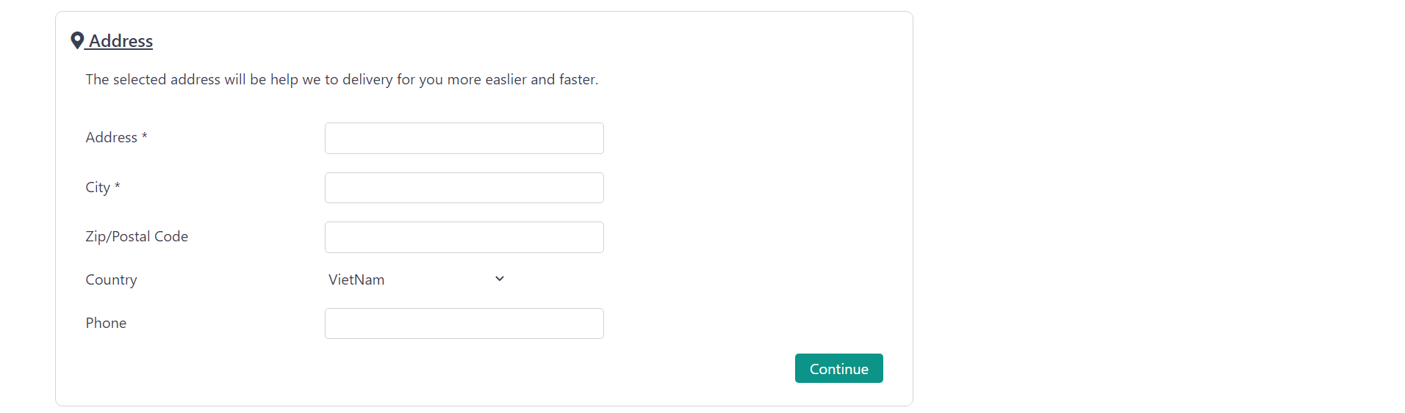The width and height of the screenshot is (1405, 413).
Task: Open the Country dropdown showing VietNam
Action: pyautogui.click(x=417, y=279)
